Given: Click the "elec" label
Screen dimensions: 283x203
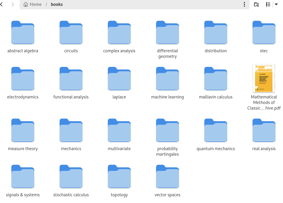Looking at the screenshot, I should pyautogui.click(x=264, y=51).
